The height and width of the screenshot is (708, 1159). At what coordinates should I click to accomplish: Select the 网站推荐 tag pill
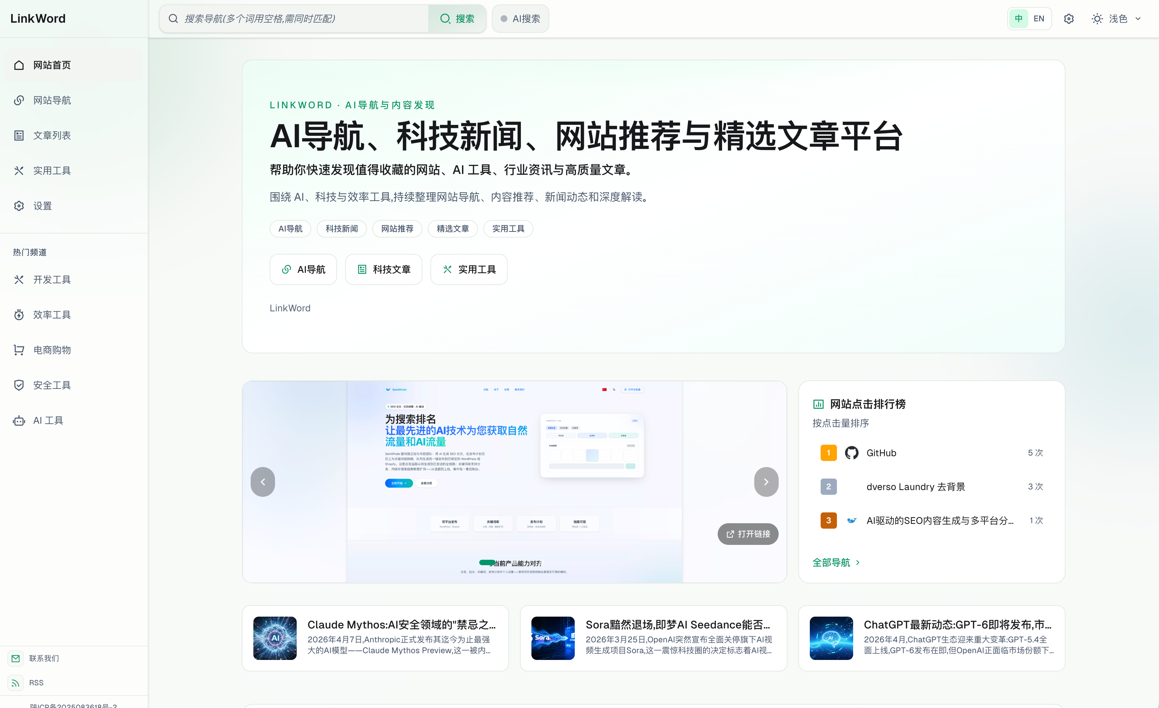tap(397, 229)
